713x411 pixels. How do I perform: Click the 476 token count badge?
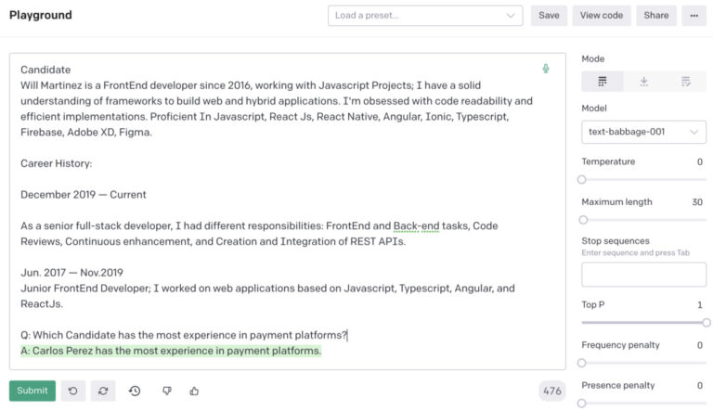click(x=552, y=391)
